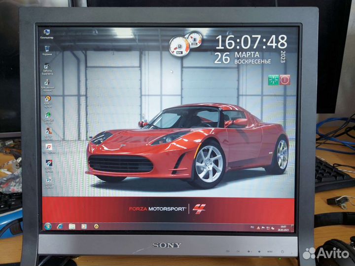Click the Show desktop strip at taskbar end

292,229
